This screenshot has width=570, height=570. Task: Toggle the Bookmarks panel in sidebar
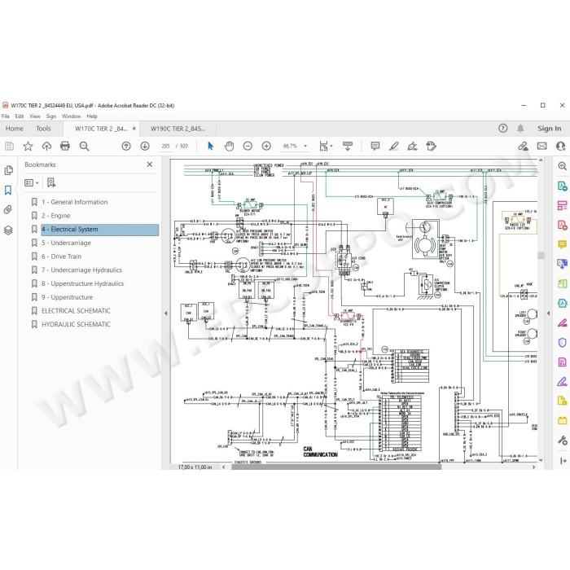[8, 190]
